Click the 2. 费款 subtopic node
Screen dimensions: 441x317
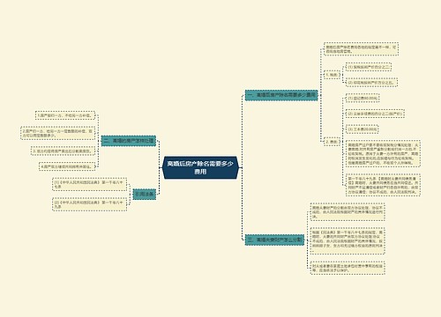333,142
